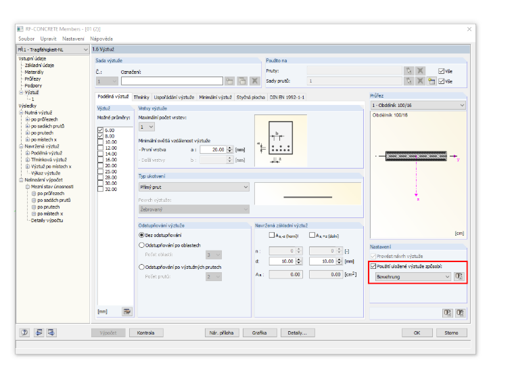Viewport: 514px width, 386px height.
Task: Select Materiály in the navigation tree
Action: point(34,72)
